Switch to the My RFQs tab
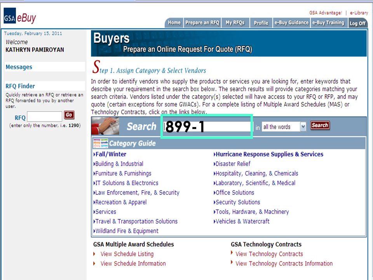Viewport: 373px width, 280px height. pyautogui.click(x=235, y=23)
